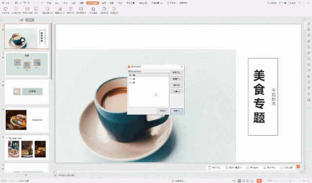Click the play from current slide icon
This screenshot has width=312, height=183.
coord(16,9)
